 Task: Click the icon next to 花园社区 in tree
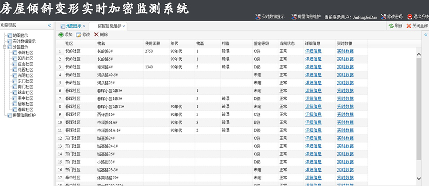point(15,70)
